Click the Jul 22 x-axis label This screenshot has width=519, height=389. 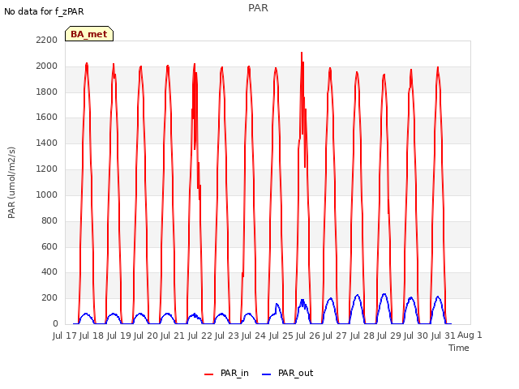(200, 336)
